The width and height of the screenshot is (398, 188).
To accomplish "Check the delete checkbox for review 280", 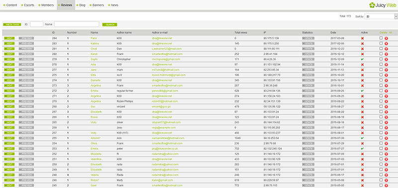I will click(381, 54).
